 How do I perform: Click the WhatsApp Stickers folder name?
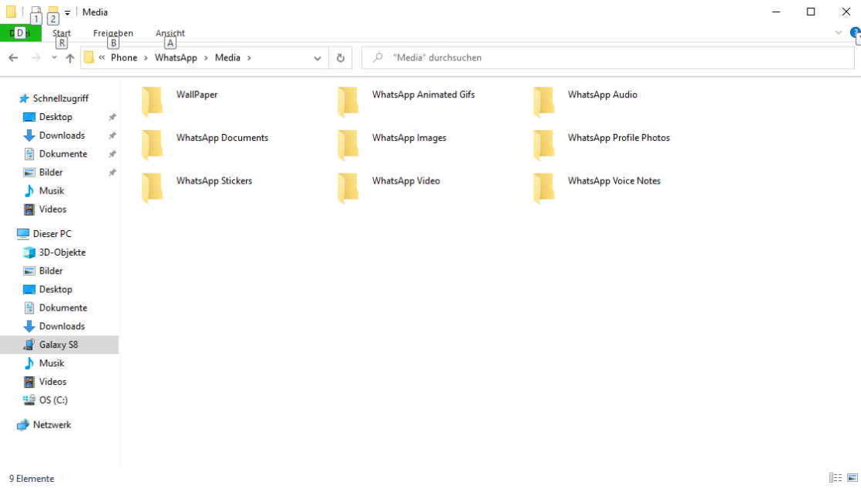tap(214, 181)
